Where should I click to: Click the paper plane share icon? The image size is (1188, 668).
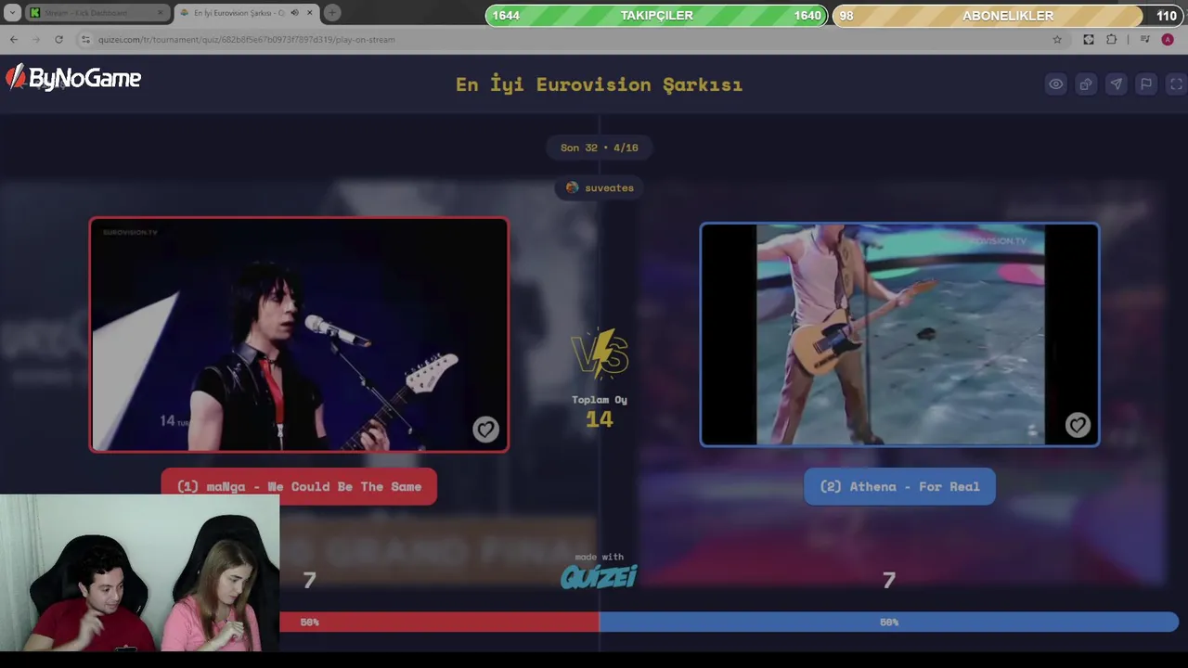click(x=1117, y=84)
